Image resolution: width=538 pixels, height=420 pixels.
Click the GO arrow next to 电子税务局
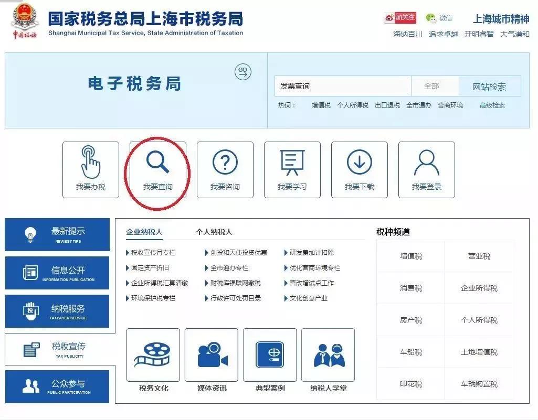click(242, 71)
